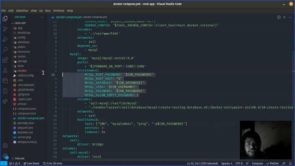Click the 5 hrs 36 mins timer
The image size is (295, 166).
coord(53,163)
